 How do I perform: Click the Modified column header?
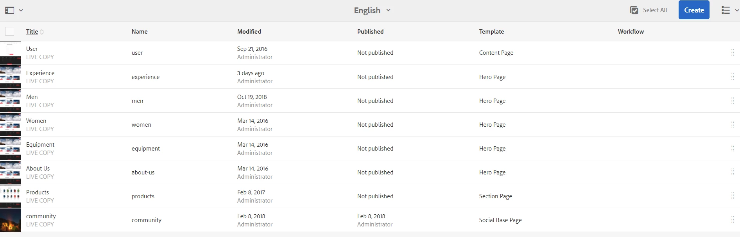pos(249,32)
